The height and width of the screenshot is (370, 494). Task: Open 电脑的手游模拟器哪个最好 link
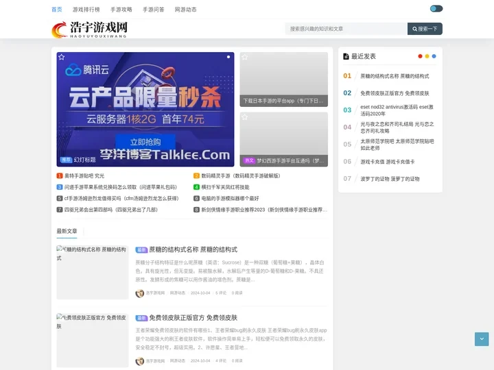tap(230, 199)
